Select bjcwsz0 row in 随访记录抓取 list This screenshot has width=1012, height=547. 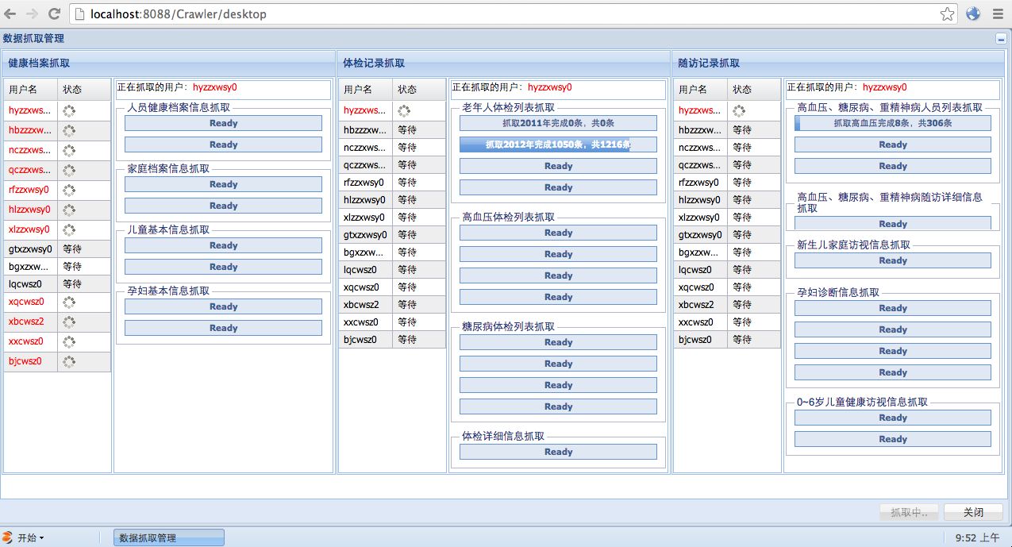[699, 340]
